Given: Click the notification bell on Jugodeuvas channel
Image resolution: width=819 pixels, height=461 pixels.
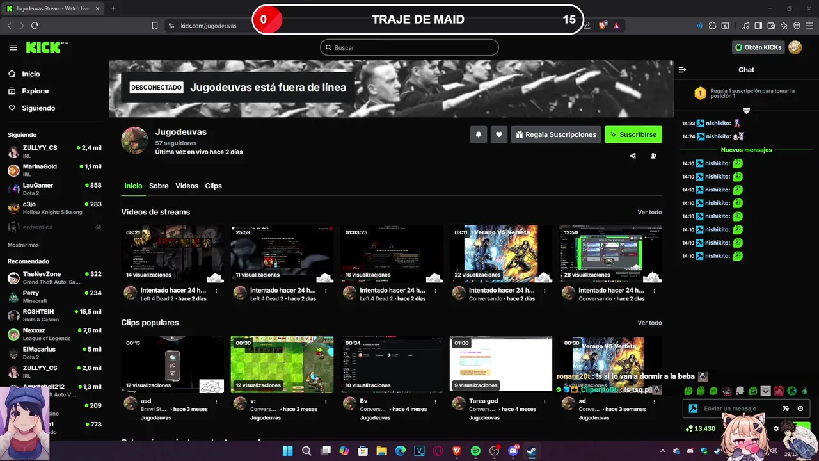Looking at the screenshot, I should (478, 134).
